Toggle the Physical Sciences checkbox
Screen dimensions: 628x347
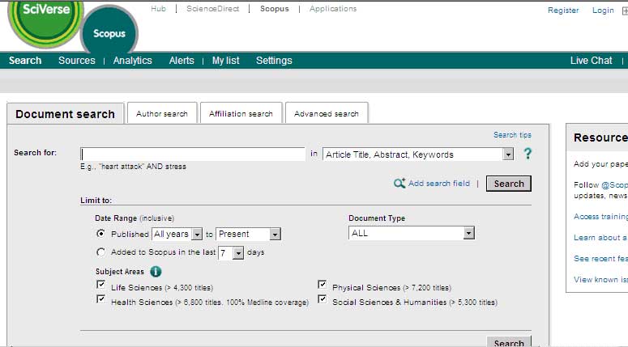[322, 284]
